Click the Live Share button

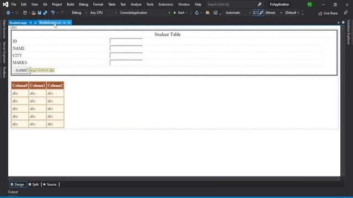(x=328, y=13)
